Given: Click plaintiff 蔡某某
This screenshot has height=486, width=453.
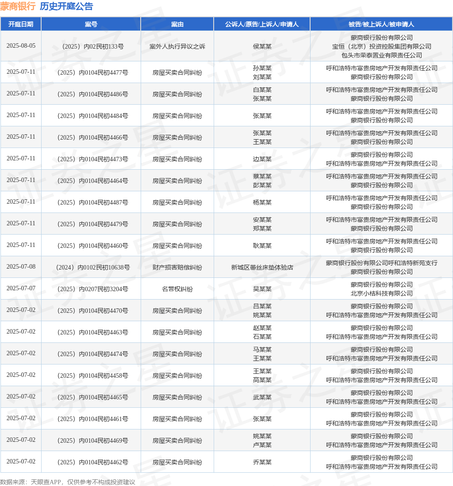Looking at the screenshot, I should pyautogui.click(x=262, y=176).
